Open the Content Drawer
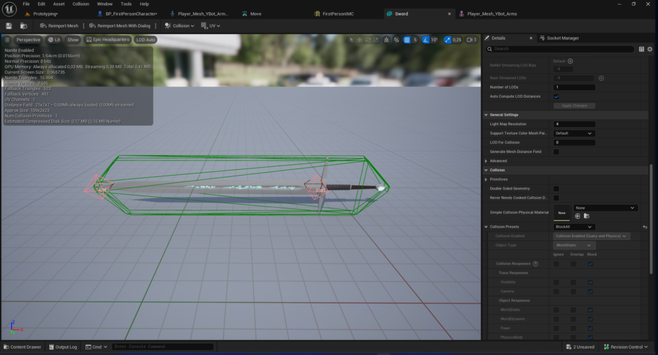This screenshot has width=658, height=355. (x=22, y=347)
